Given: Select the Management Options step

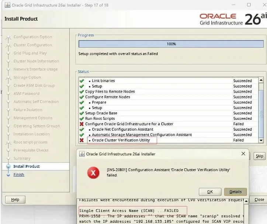Looking at the screenshot, I should pyautogui.click(x=33, y=118).
